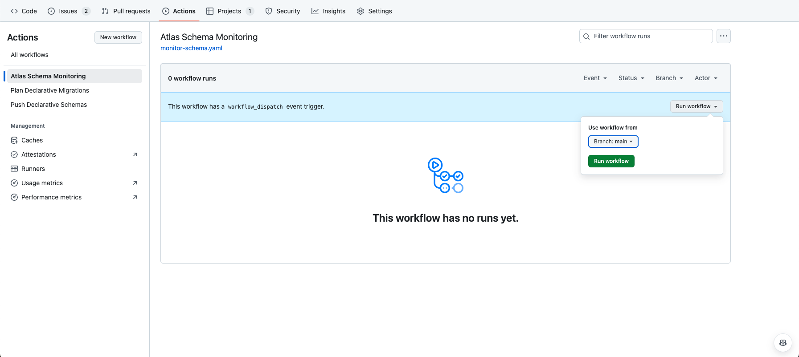Click the Attestations verified icon
This screenshot has height=357, width=799.
[14, 154]
